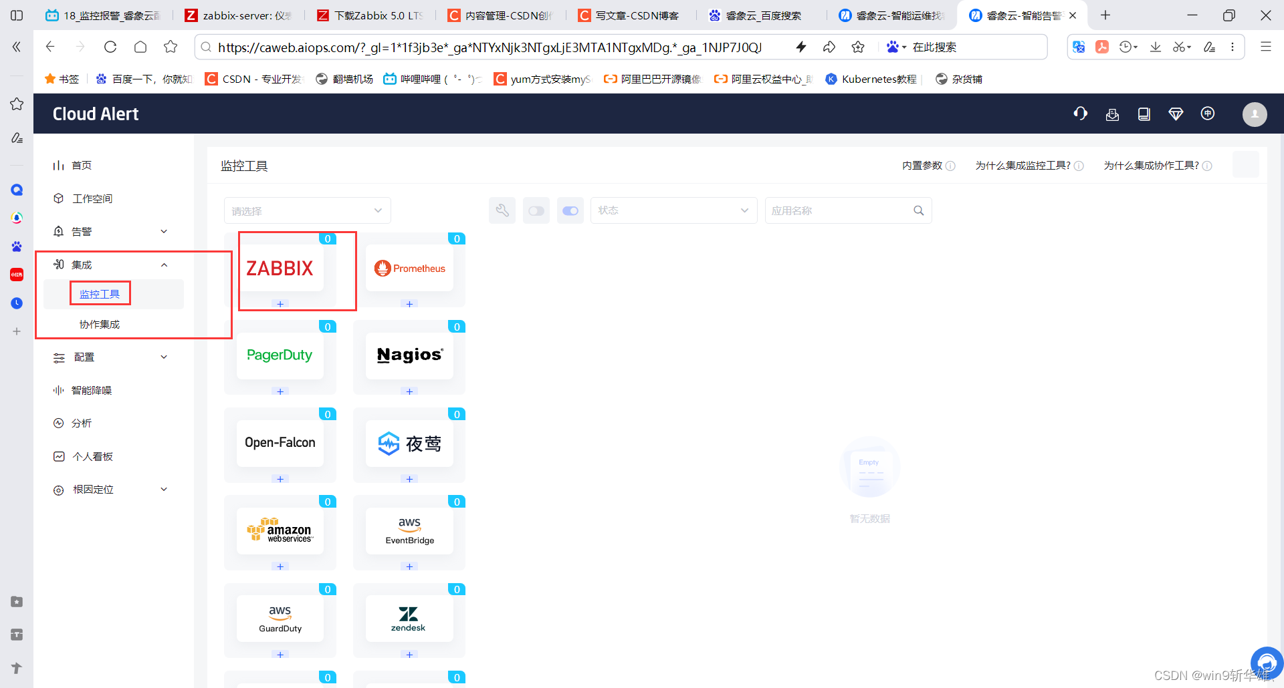Click the diamond premium icon
Screen dimensions: 1284x688
point(1176,114)
